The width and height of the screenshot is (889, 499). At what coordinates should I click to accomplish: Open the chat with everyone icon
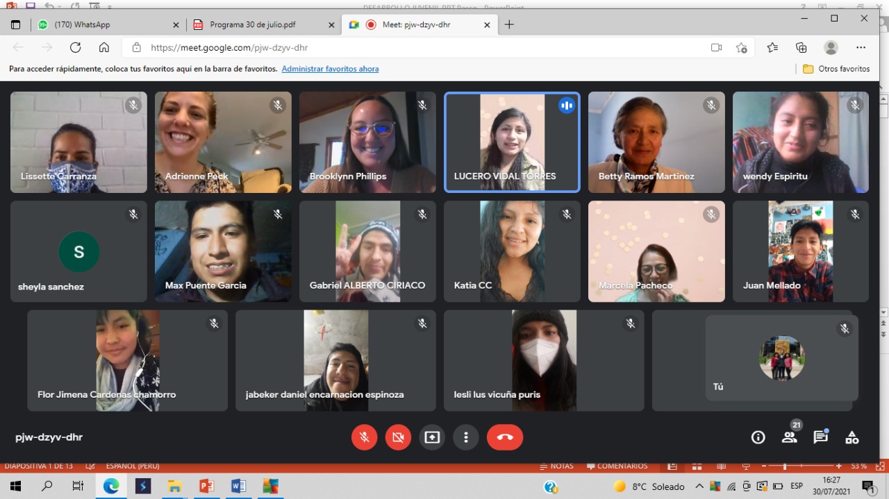click(x=820, y=437)
